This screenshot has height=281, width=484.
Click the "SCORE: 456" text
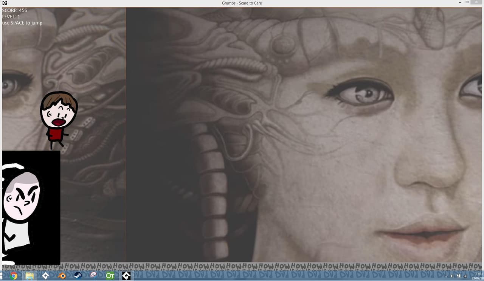click(x=15, y=10)
